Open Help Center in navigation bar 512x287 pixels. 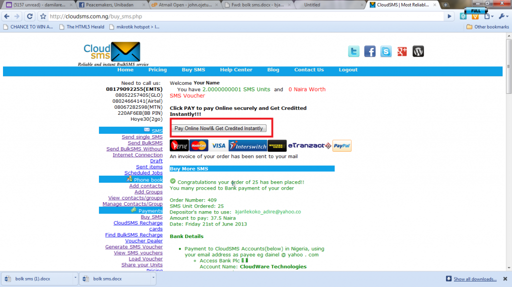pos(236,70)
